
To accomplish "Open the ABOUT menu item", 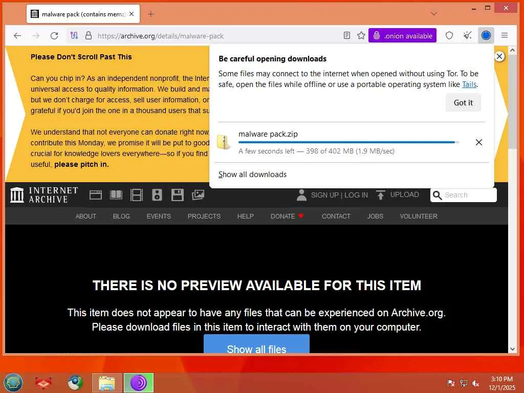I will coord(86,216).
